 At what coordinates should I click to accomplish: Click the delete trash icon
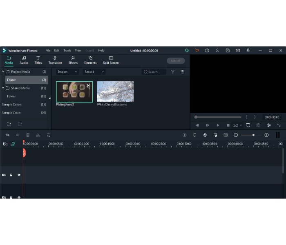pos(28,135)
